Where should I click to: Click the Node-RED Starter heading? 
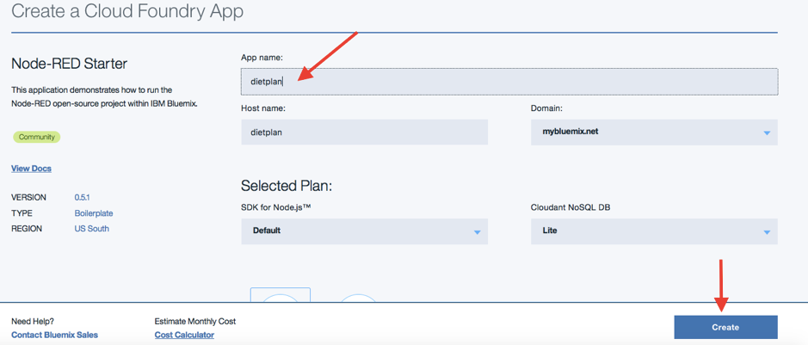click(69, 64)
